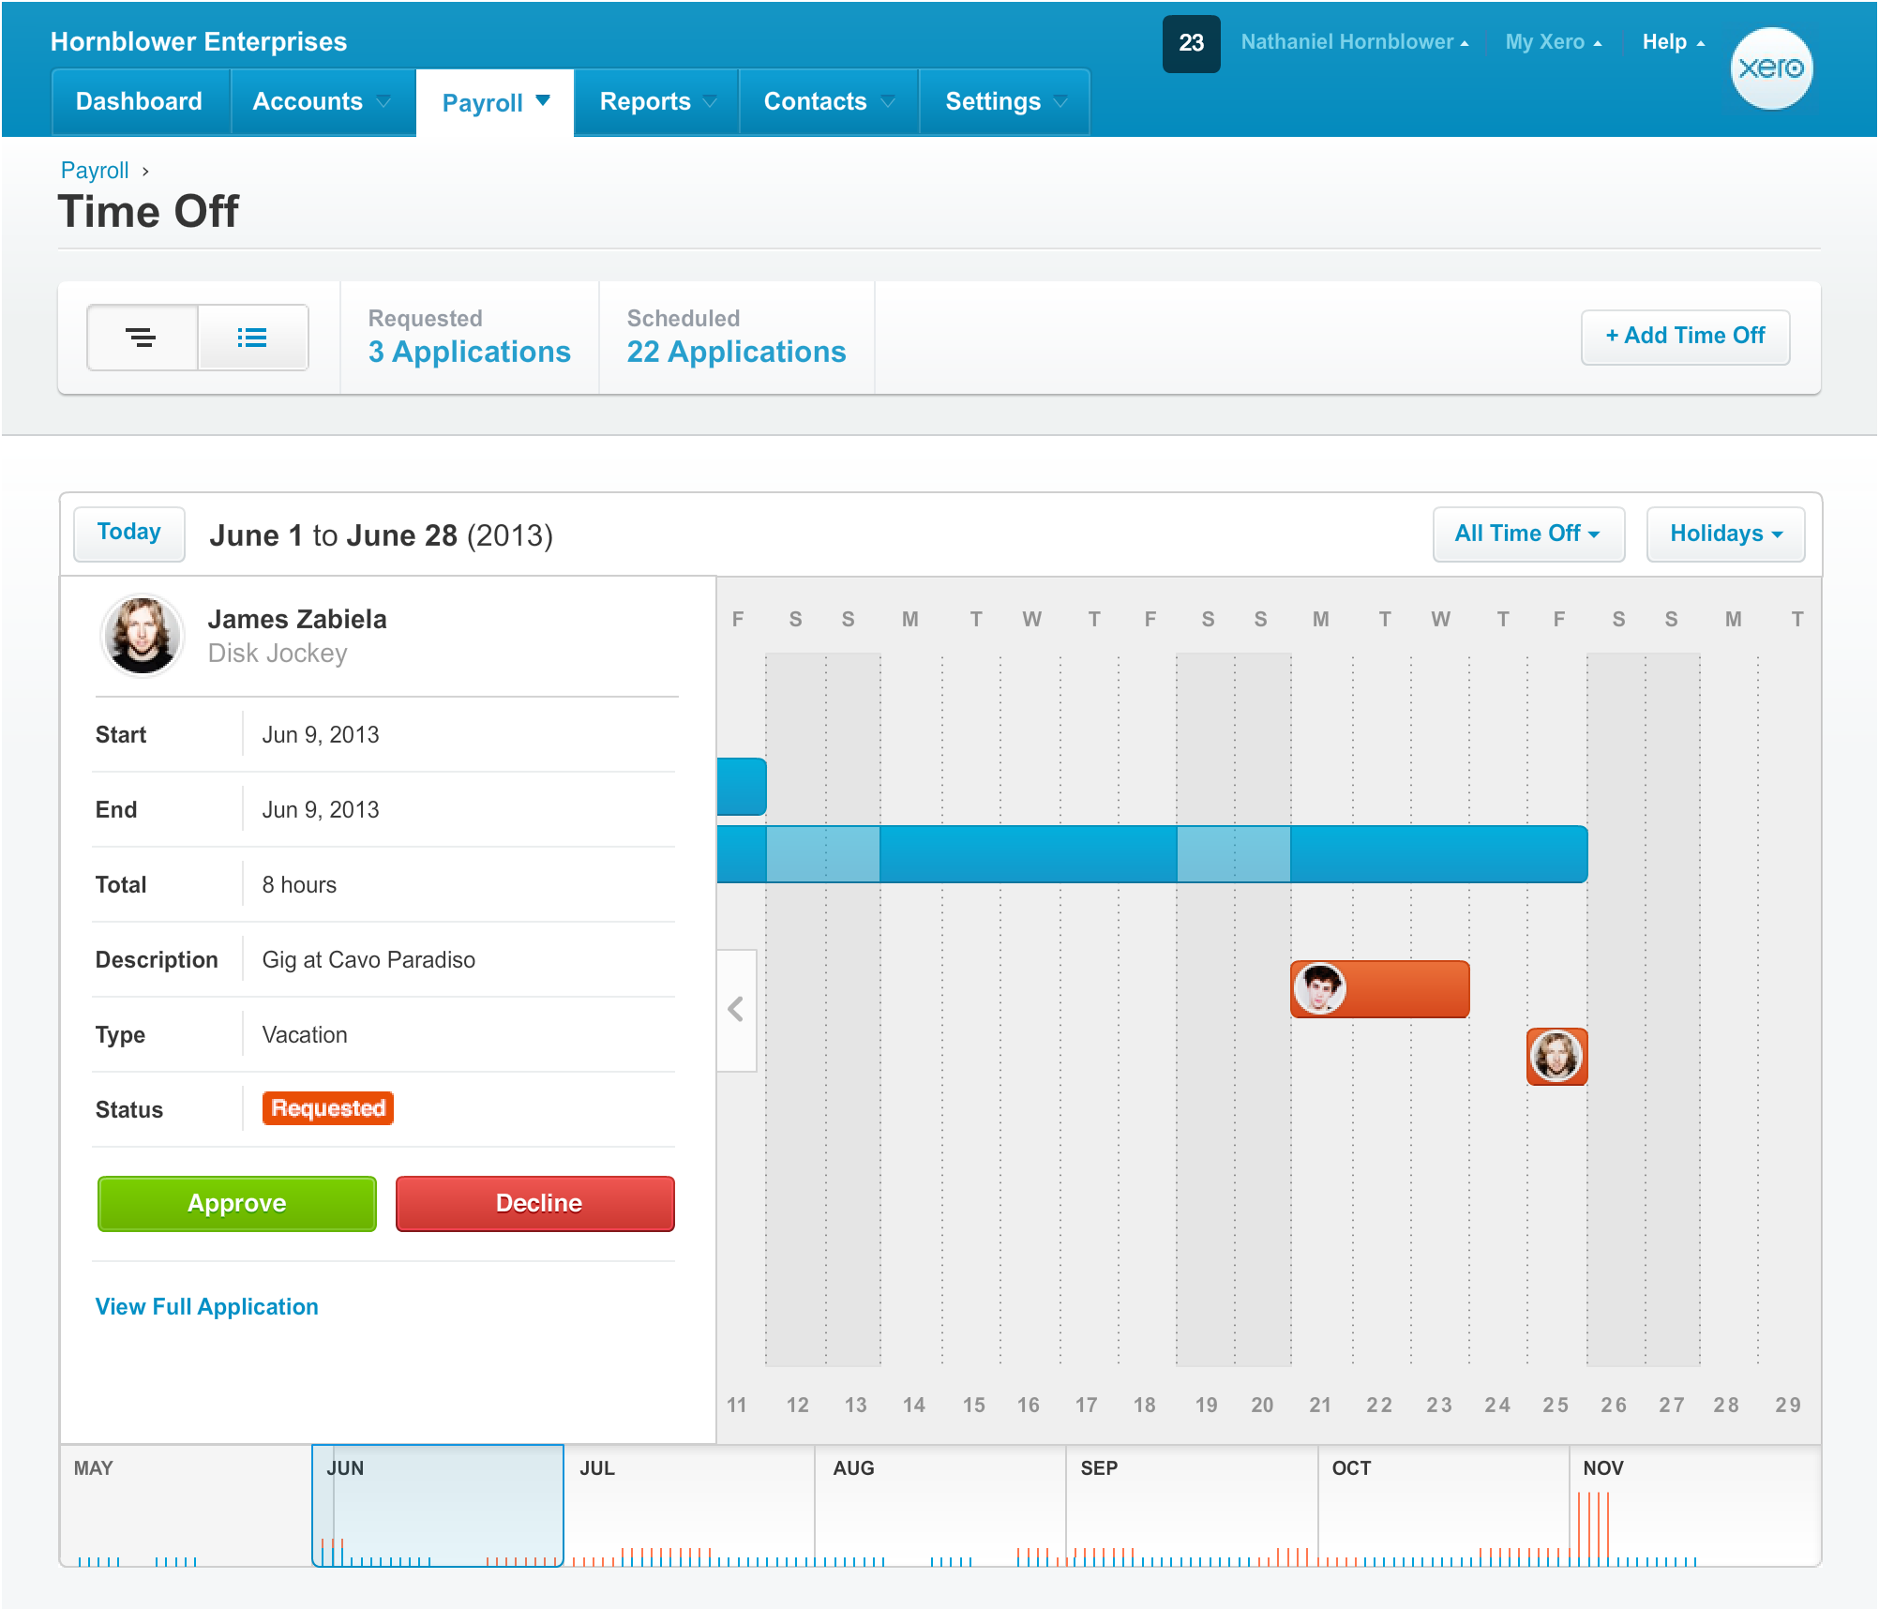Go to the Dashboard tab
This screenshot has width=1879, height=1609.
[x=139, y=101]
